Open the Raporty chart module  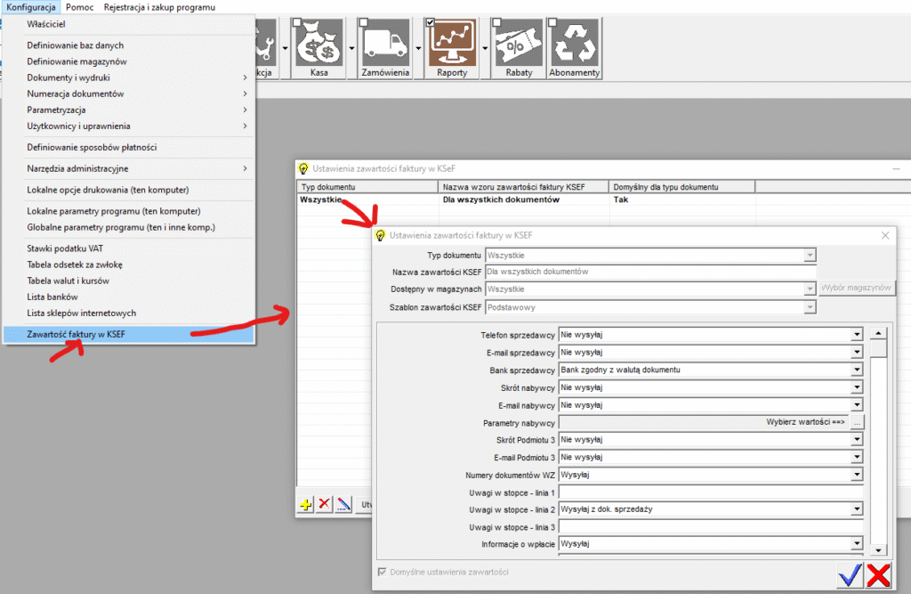tap(451, 46)
